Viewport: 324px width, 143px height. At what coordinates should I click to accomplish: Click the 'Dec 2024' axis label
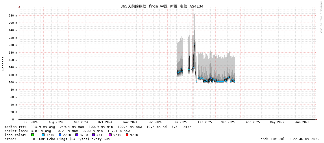click(155, 122)
